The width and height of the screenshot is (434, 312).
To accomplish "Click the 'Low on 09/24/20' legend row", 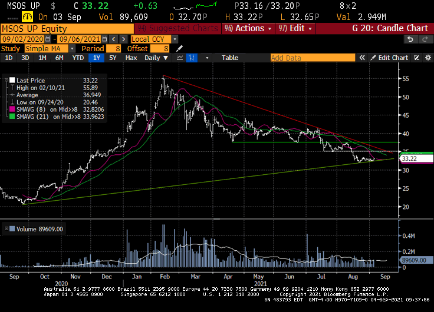I will [x=57, y=102].
